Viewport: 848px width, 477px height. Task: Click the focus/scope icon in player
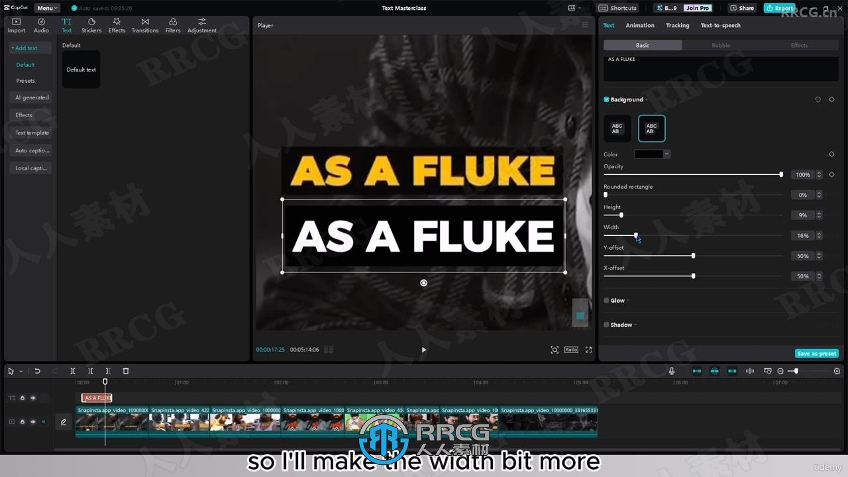pyautogui.click(x=555, y=350)
